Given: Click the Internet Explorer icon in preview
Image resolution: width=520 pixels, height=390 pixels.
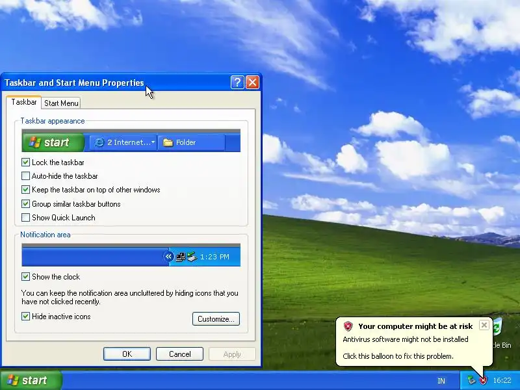Looking at the screenshot, I should 99,142.
